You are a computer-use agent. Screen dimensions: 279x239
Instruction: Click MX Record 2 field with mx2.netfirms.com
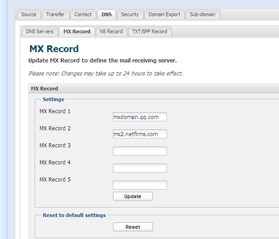pyautogui.click(x=140, y=134)
